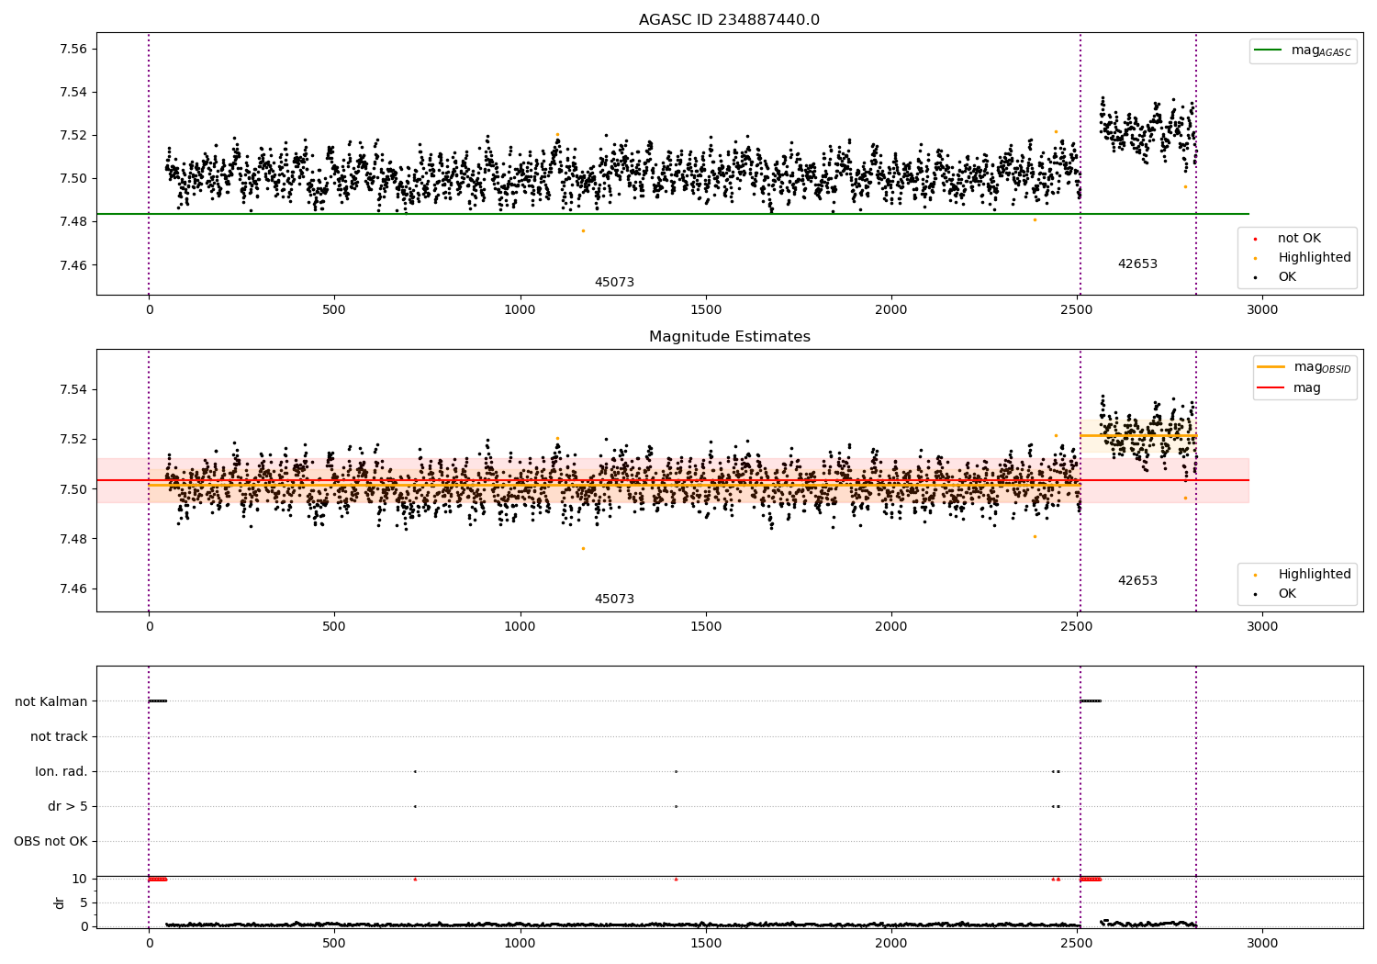Viewport: 1377px width, 964px height.
Task: Click the orange mag OBSID segment for obsid 42653
Action: point(1138,436)
